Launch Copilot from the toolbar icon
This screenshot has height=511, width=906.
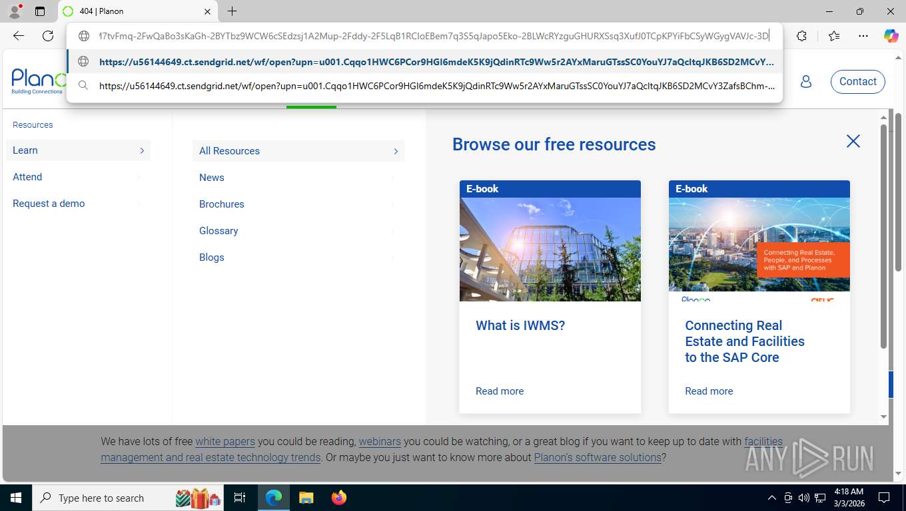(891, 36)
